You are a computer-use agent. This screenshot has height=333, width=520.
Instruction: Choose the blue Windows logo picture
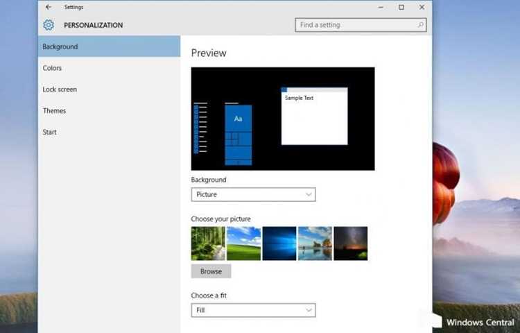279,244
